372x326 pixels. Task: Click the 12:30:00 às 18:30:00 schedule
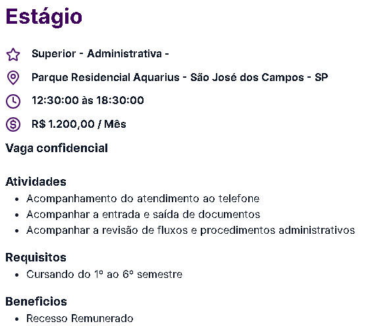click(x=88, y=100)
